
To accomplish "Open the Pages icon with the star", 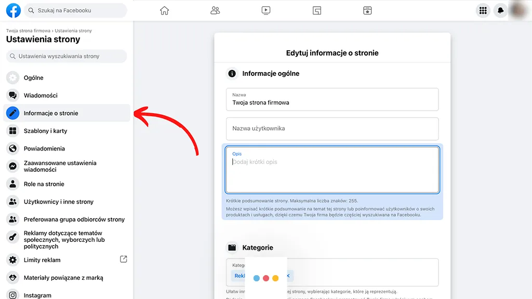I will pyautogui.click(x=367, y=10).
